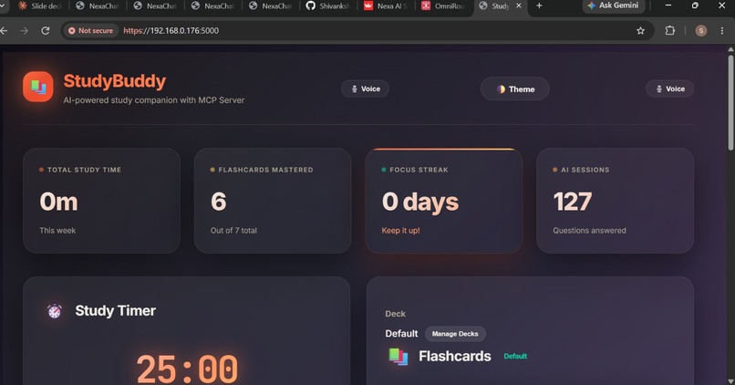Switch to the Nexa AI browser tab
735x385 pixels.
click(x=386, y=6)
